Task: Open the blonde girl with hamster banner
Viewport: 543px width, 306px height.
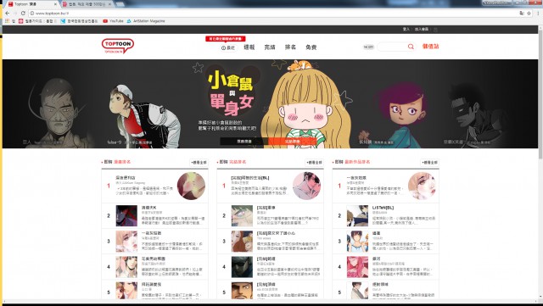Action: point(305,104)
